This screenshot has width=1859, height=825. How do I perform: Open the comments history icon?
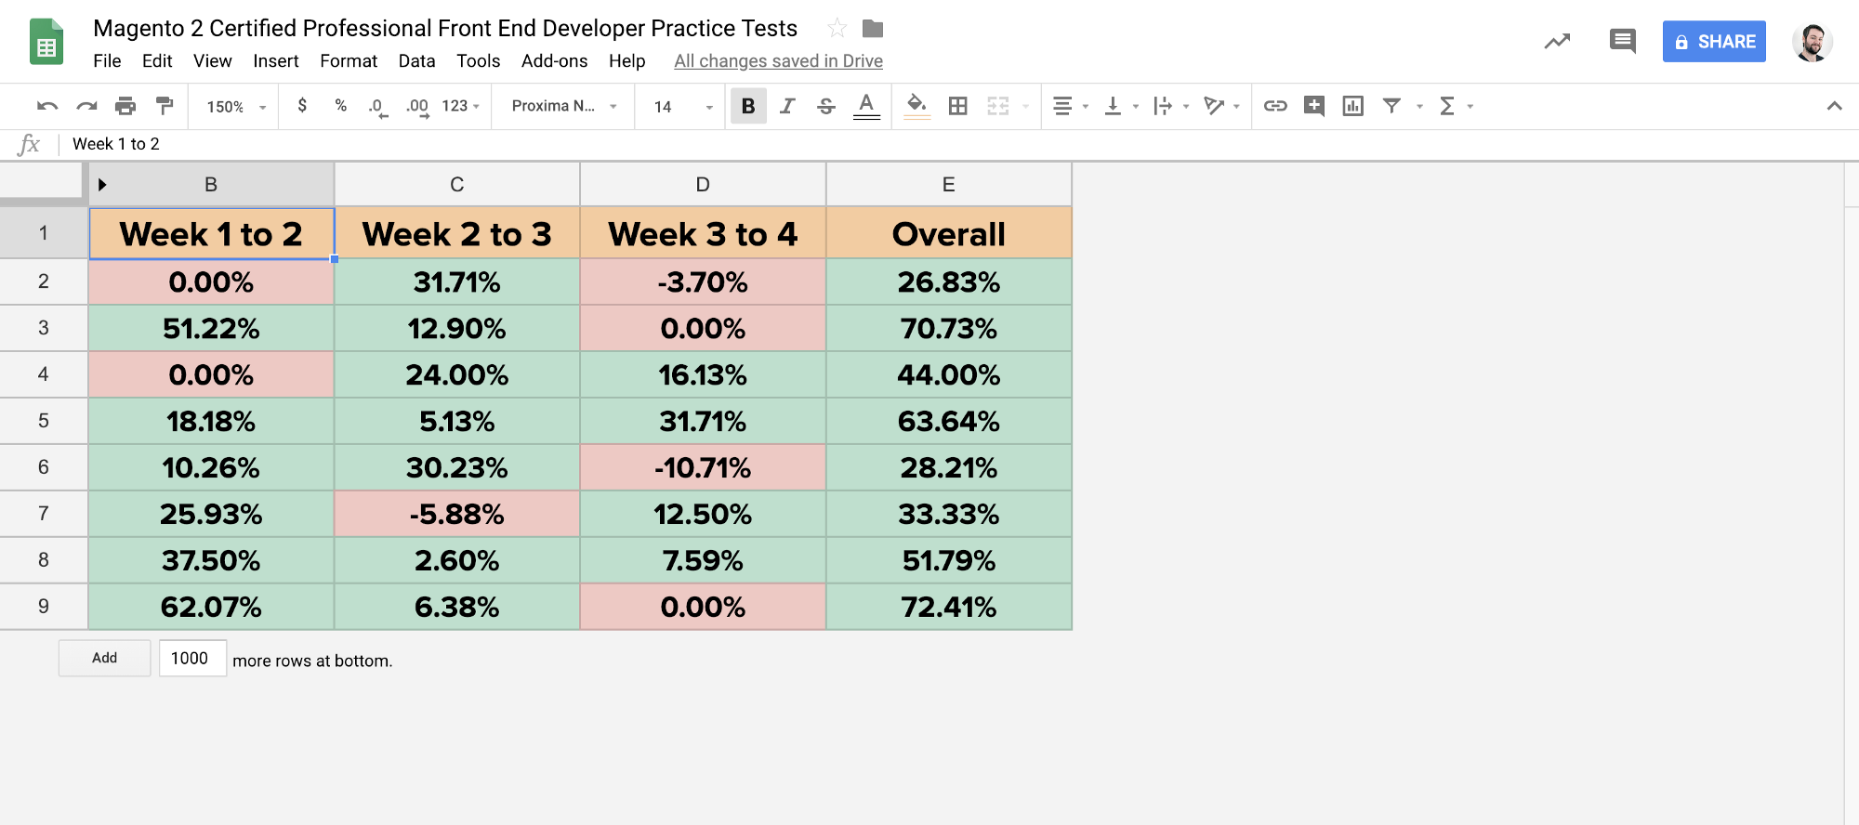pyautogui.click(x=1622, y=41)
